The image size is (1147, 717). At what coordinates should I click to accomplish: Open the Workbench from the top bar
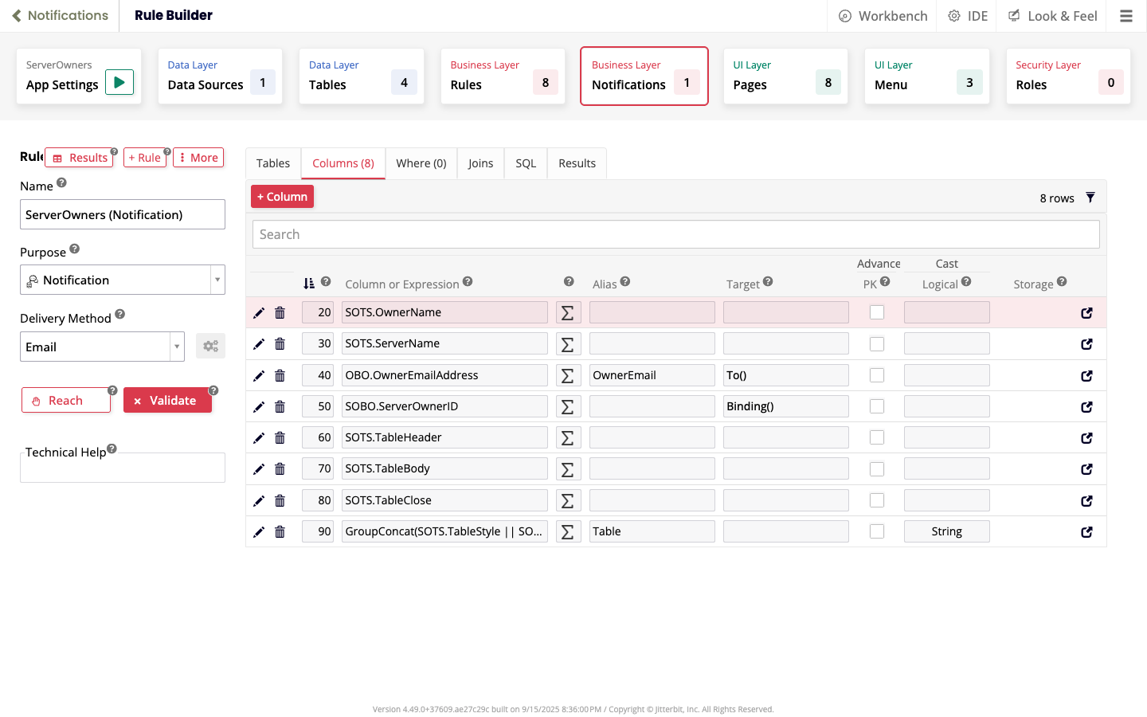tap(882, 15)
